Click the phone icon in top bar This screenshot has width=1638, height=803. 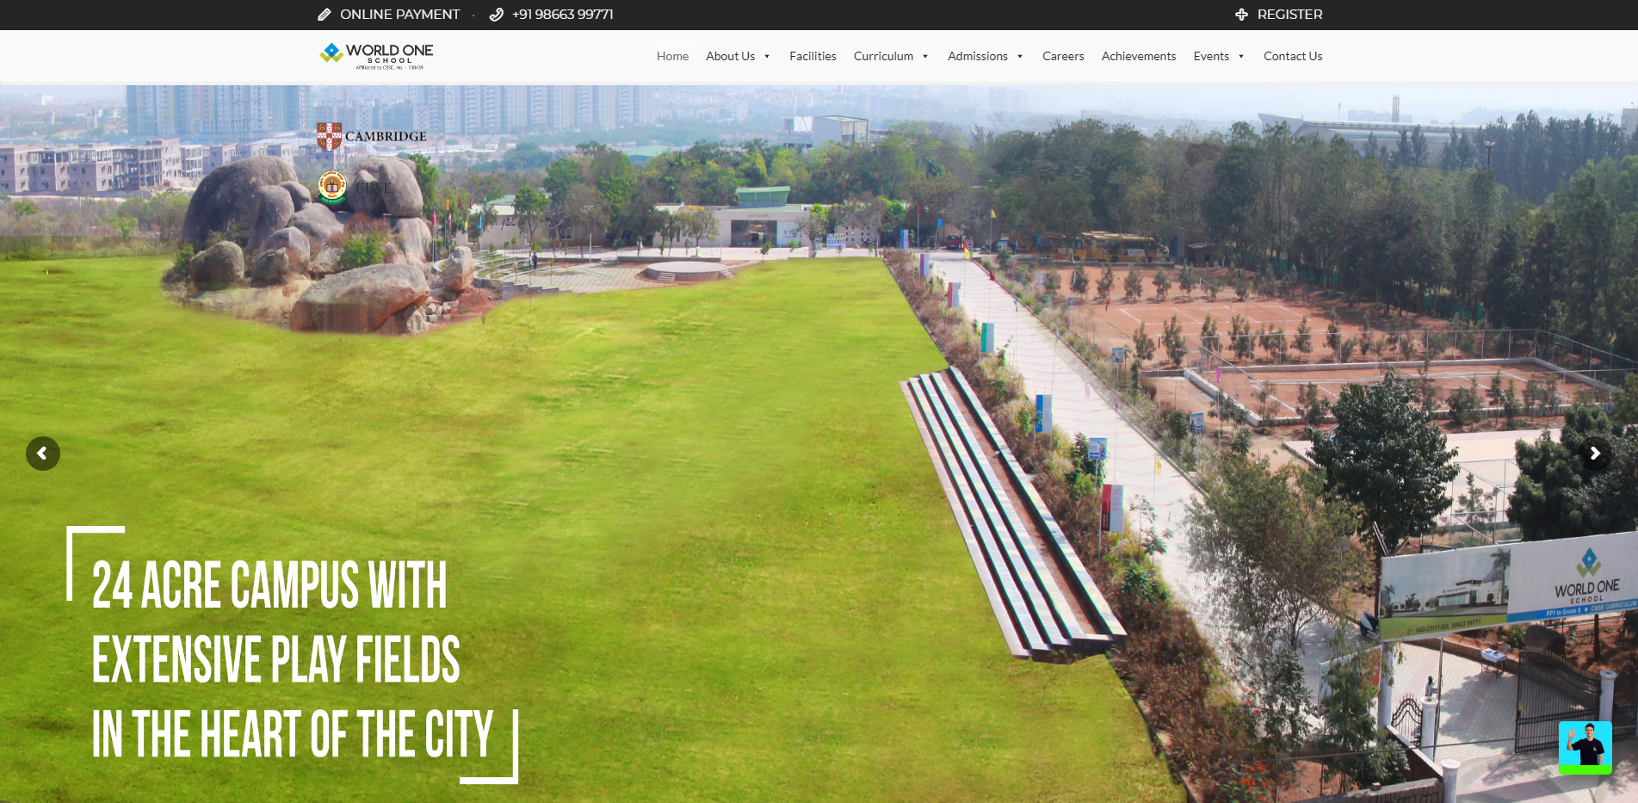497,15
